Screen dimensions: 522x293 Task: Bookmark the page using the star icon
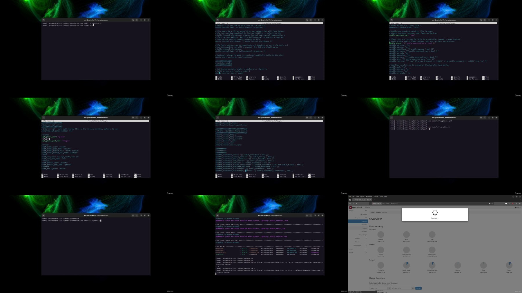(492, 204)
